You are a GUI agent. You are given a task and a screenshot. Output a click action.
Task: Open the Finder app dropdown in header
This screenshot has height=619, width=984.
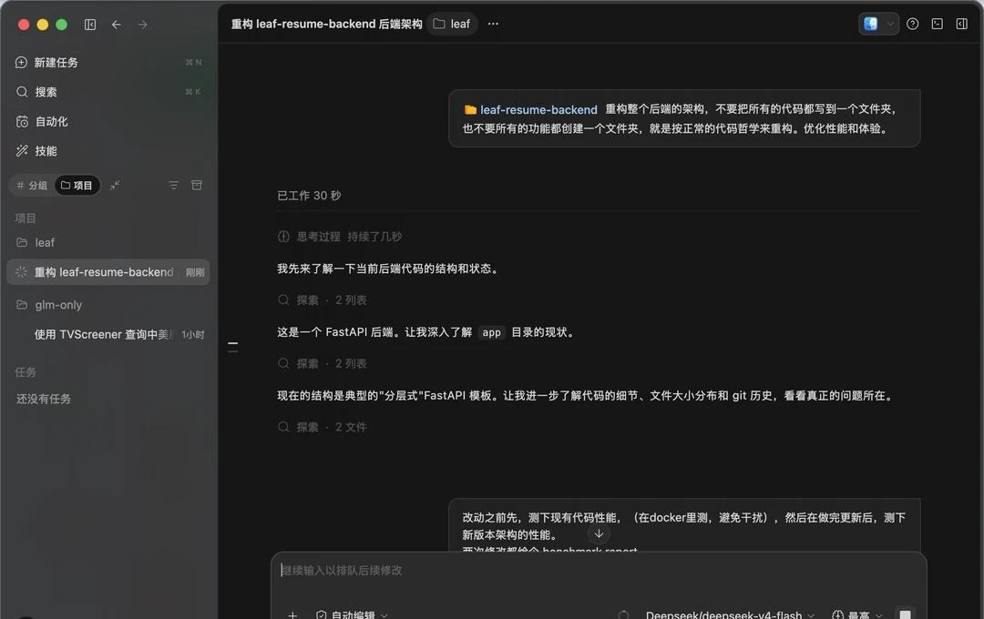878,24
